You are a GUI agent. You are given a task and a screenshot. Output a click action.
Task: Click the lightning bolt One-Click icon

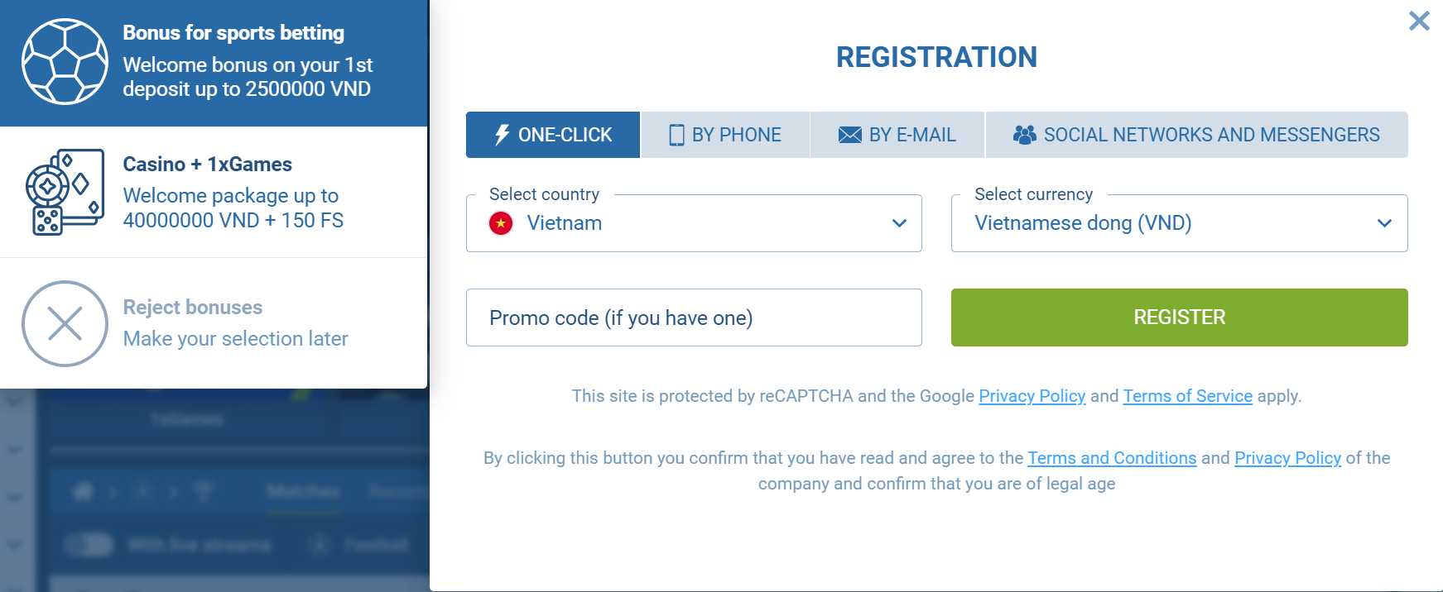pos(502,135)
